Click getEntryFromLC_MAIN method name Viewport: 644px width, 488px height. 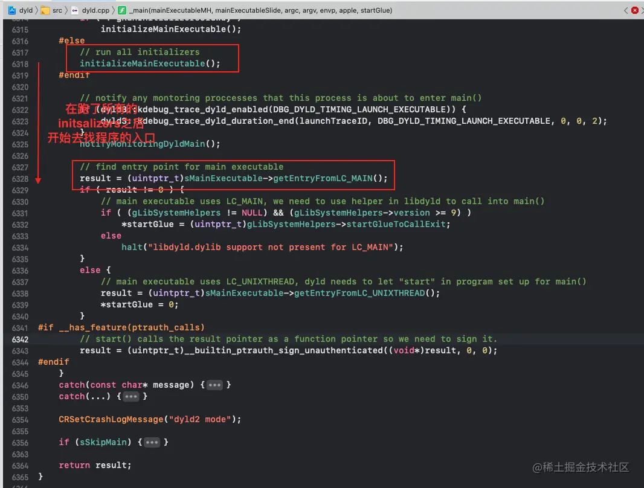pyautogui.click(x=323, y=178)
